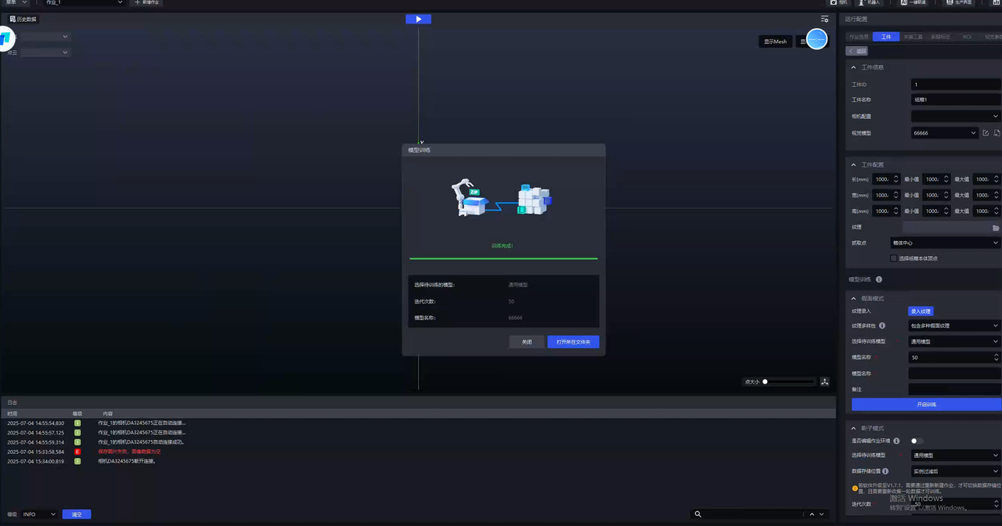Click the edit icon beside 视觉模型 dropdown
The image size is (1002, 526).
(x=986, y=133)
